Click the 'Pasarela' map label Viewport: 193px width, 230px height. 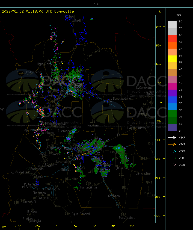coord(34,221)
